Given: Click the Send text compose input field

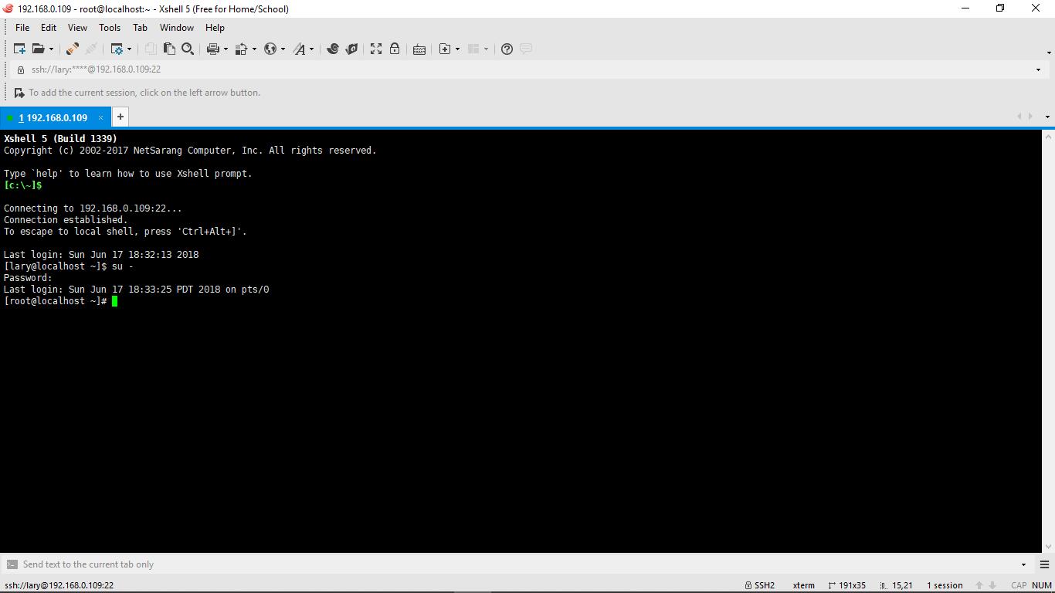Looking at the screenshot, I should (x=517, y=564).
